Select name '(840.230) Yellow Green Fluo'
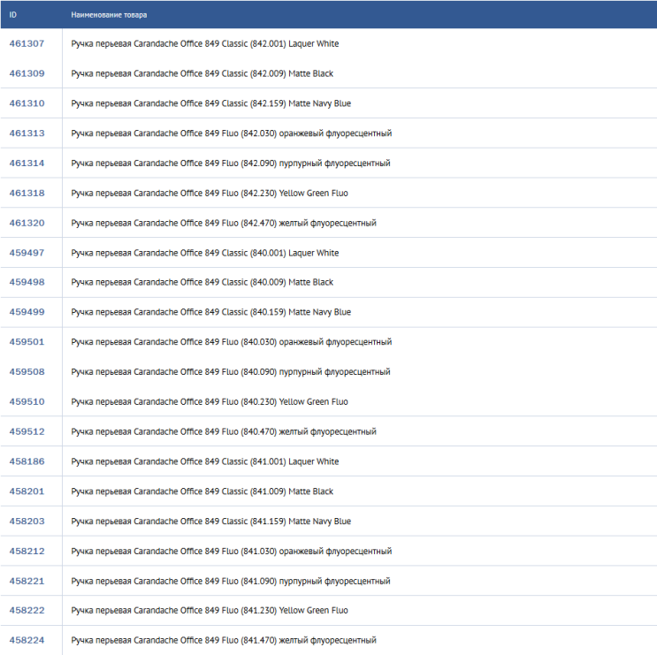 point(294,401)
